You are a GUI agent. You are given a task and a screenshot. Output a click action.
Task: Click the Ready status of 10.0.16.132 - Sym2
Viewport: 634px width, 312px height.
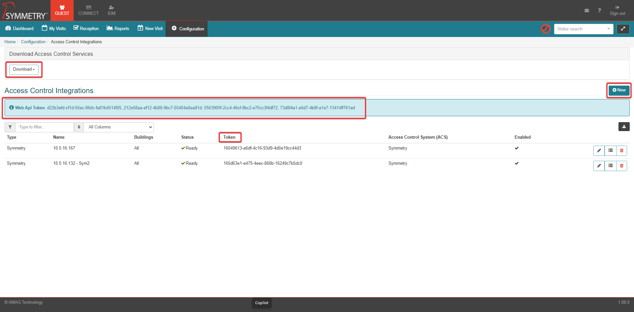(x=189, y=163)
